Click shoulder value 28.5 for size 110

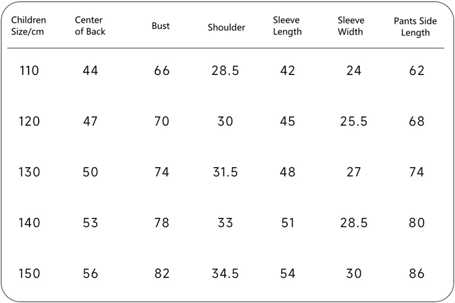click(x=225, y=72)
